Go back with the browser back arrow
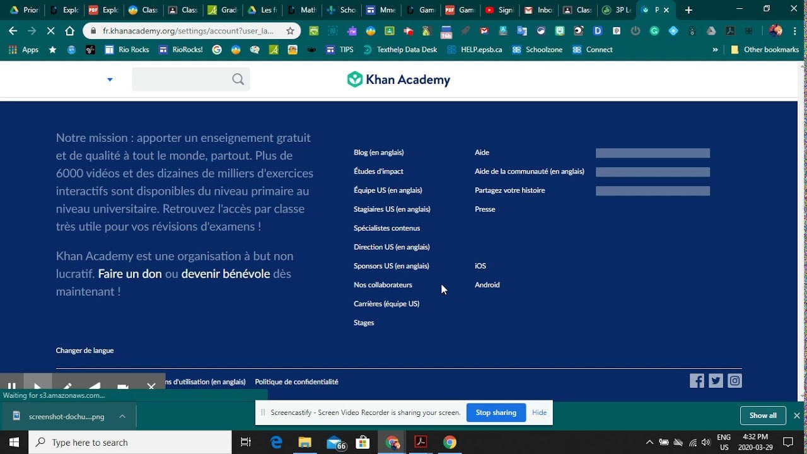The height and width of the screenshot is (454, 807). point(13,30)
